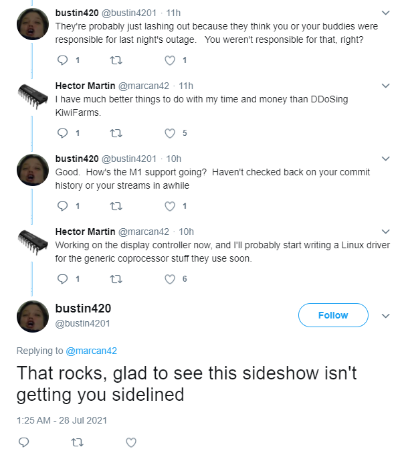
Task: Follow bustin420
Action: [333, 315]
